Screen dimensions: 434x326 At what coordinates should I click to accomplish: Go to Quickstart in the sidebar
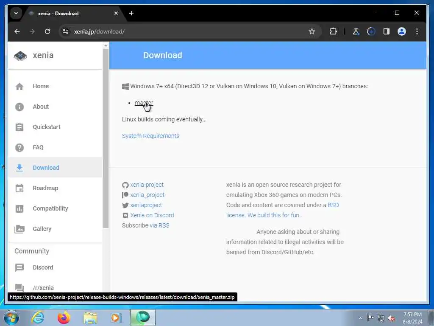pos(55,127)
